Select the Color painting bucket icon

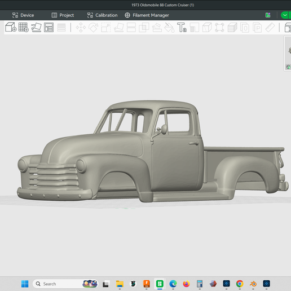click(169, 28)
